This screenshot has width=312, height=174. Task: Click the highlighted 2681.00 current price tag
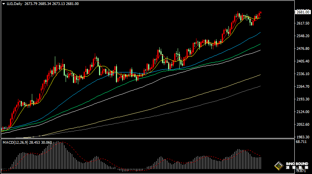click(x=303, y=12)
